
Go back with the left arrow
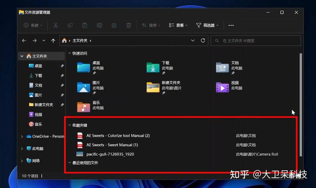[x=24, y=41]
